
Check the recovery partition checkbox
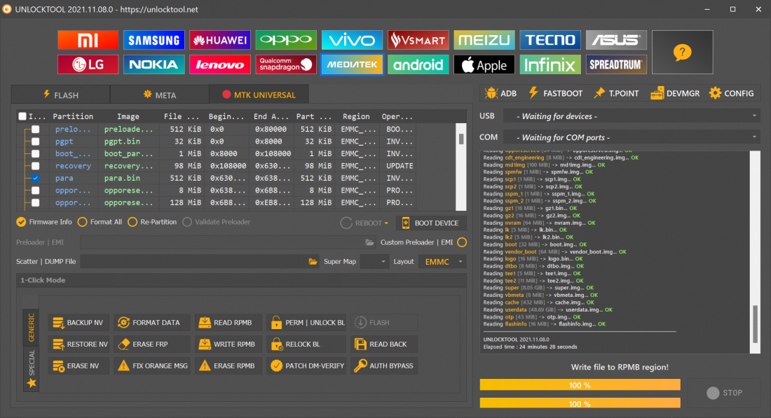tap(36, 166)
